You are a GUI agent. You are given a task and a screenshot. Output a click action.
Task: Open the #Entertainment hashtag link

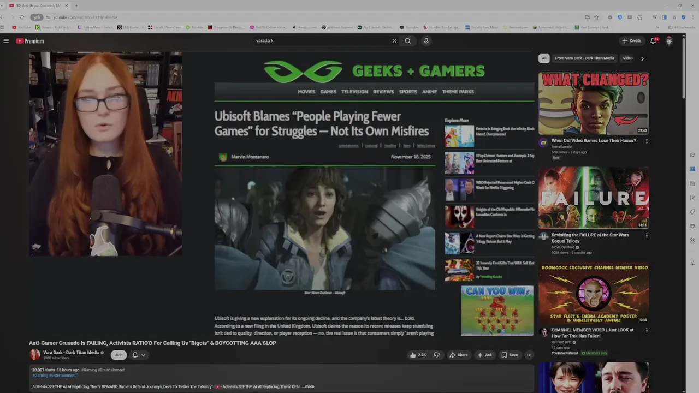[x=62, y=376]
